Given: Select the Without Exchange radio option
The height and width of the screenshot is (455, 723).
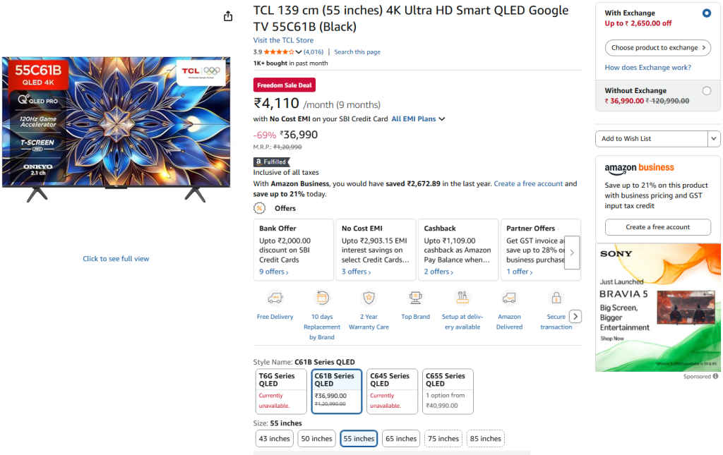Looking at the screenshot, I should (x=707, y=90).
